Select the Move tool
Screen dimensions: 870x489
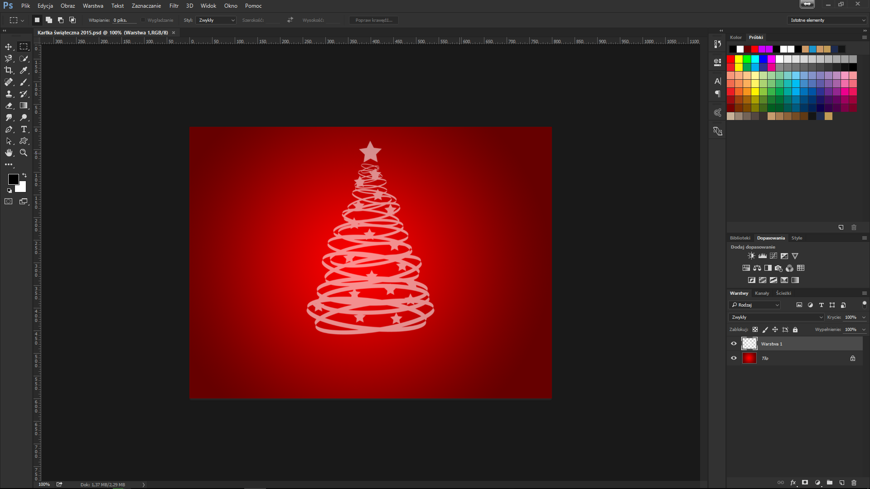[x=9, y=47]
